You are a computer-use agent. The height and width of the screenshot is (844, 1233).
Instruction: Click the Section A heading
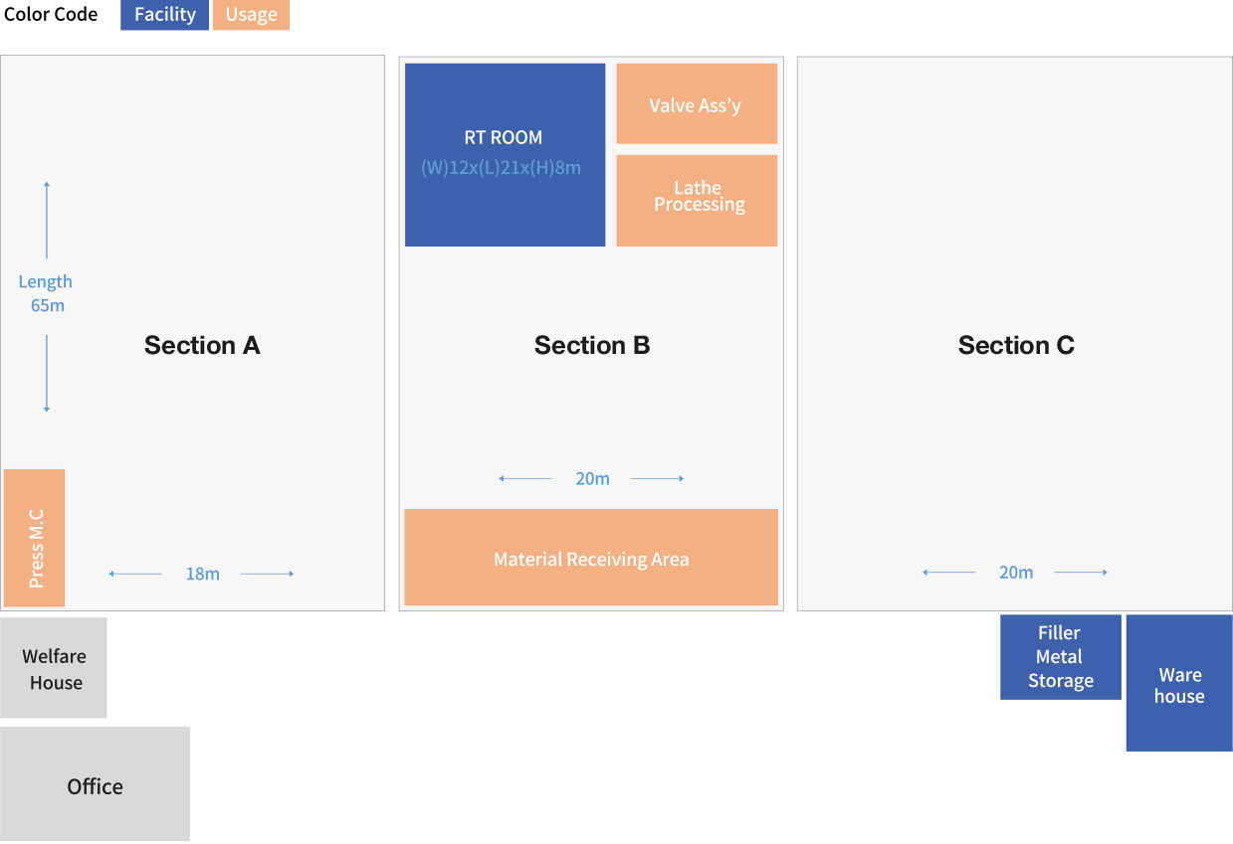pos(202,345)
